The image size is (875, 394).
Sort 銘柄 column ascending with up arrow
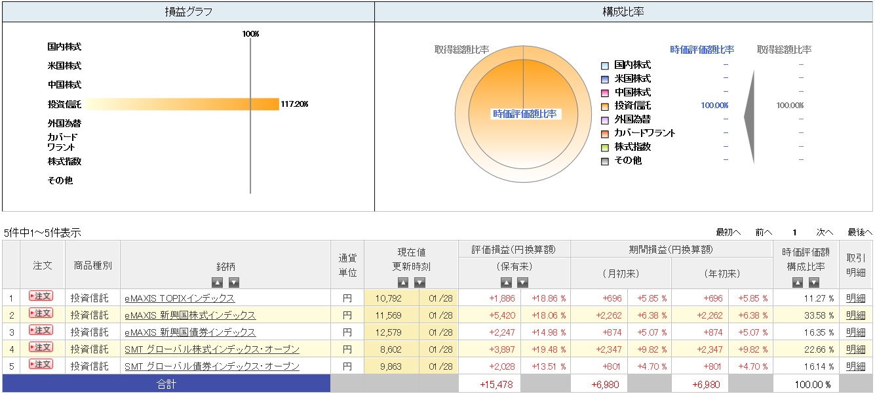point(217,283)
